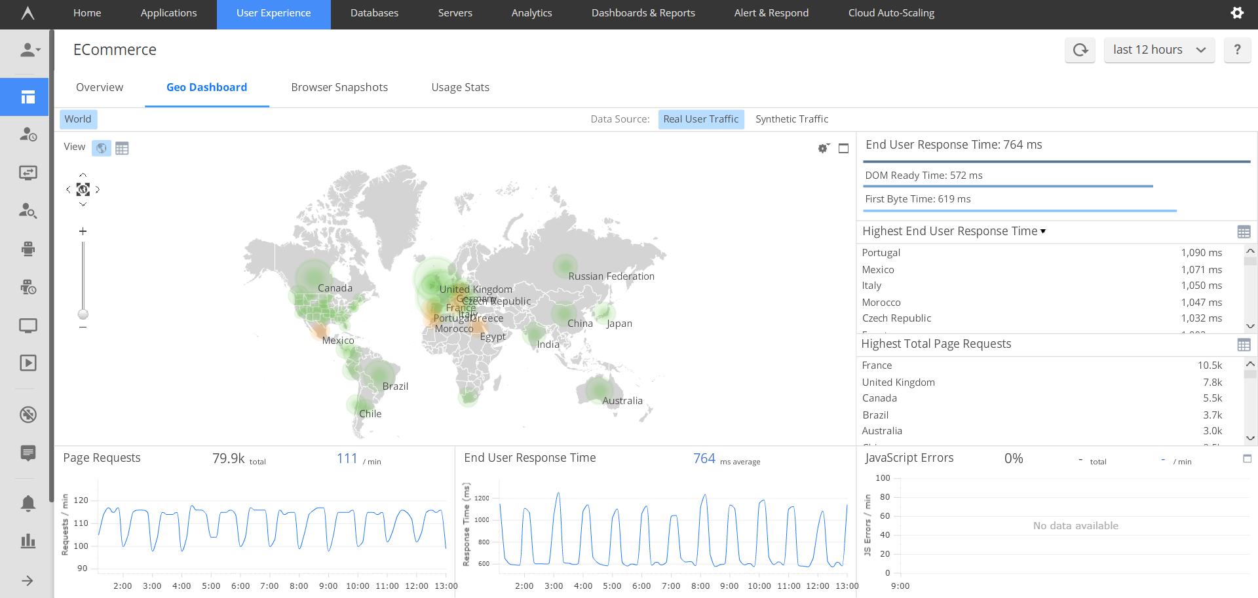The height and width of the screenshot is (598, 1258).
Task: Switch map to grid table view
Action: (x=122, y=148)
